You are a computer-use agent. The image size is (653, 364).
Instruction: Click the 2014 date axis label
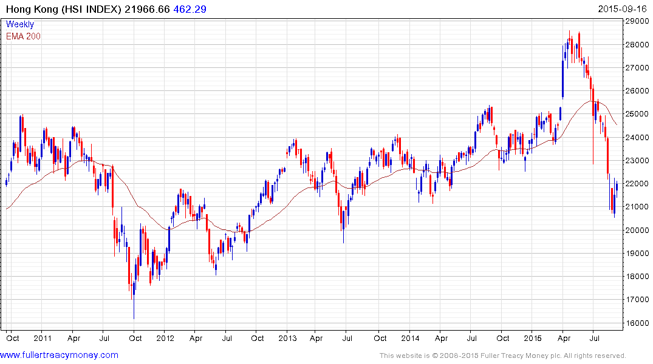click(x=410, y=338)
